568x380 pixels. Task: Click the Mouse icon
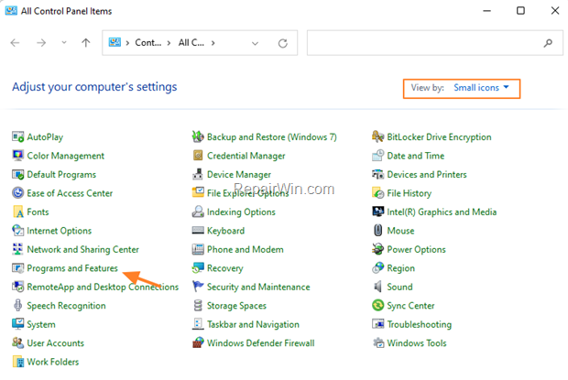[x=377, y=231]
